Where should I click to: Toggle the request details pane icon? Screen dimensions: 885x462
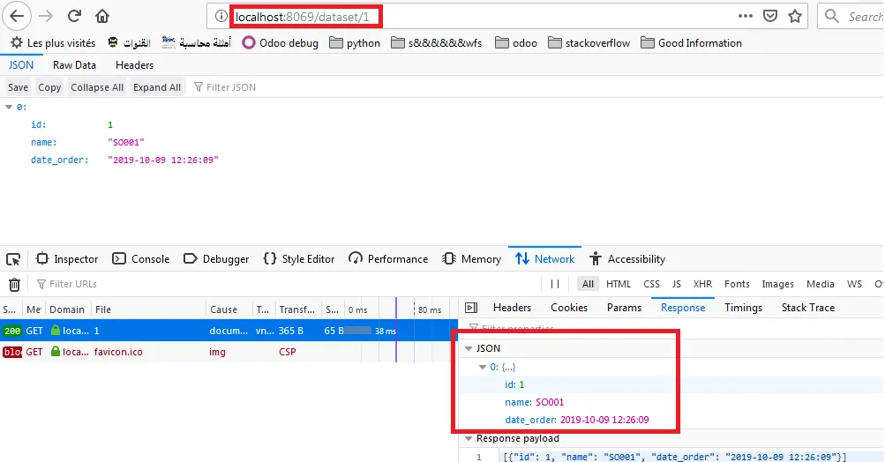[471, 308]
